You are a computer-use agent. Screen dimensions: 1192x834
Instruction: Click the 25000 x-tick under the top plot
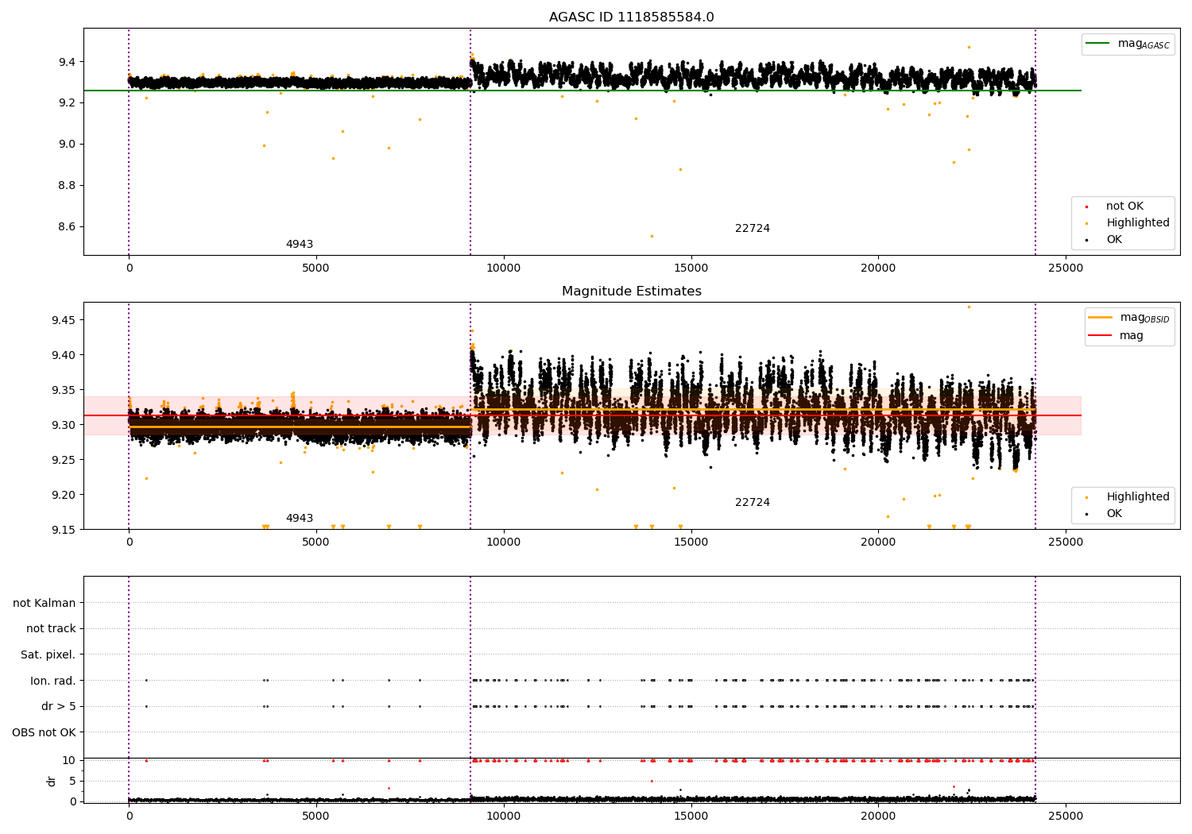click(1065, 268)
